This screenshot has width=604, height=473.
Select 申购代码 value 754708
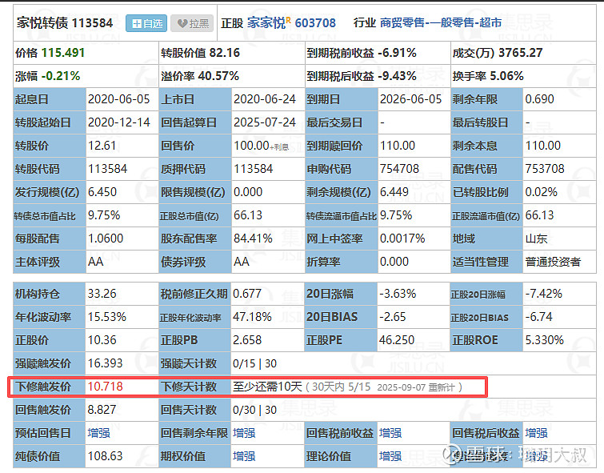[399, 168]
